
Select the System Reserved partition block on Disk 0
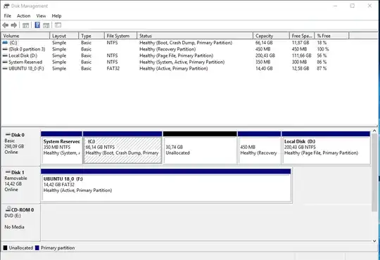pos(61,148)
